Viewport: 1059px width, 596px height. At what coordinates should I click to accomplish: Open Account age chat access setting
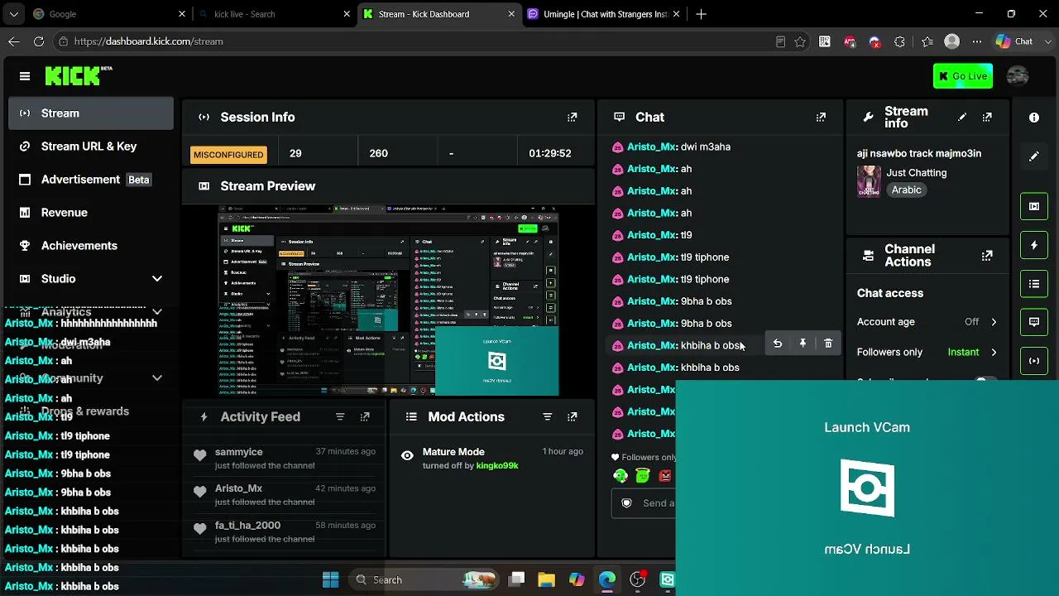927,322
